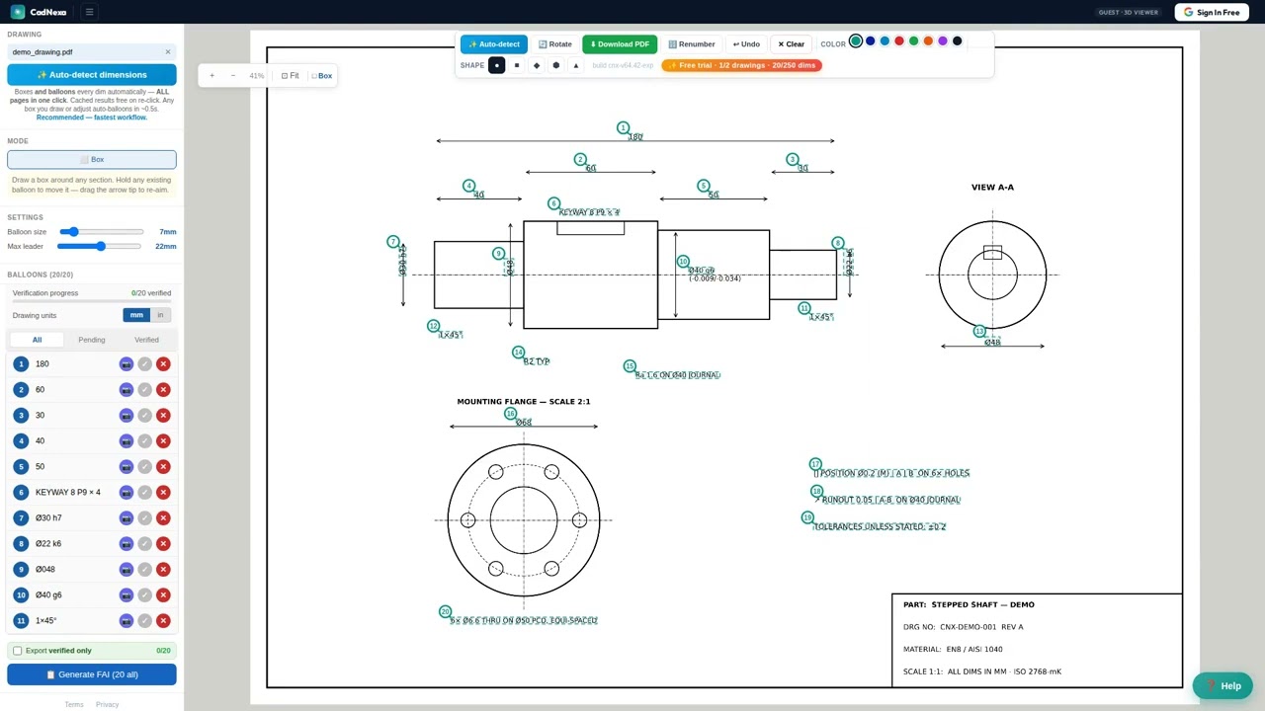The height and width of the screenshot is (711, 1265).
Task: Open the Privacy link
Action: click(108, 705)
